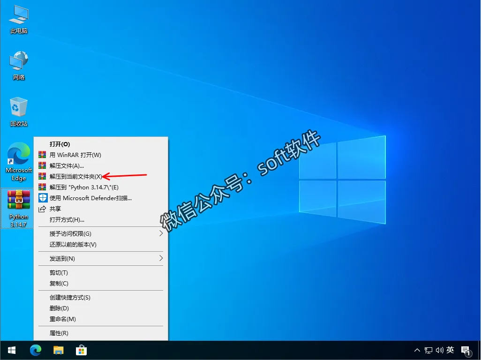This screenshot has height=360, width=481.
Task: Open the notification center icon
Action: coord(466,351)
